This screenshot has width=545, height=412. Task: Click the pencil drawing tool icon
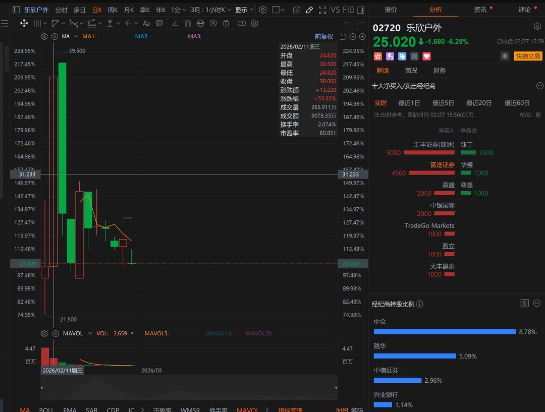(x=309, y=10)
